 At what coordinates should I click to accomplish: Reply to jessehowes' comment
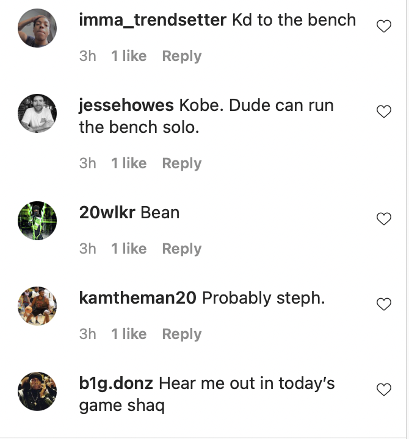coord(181,163)
